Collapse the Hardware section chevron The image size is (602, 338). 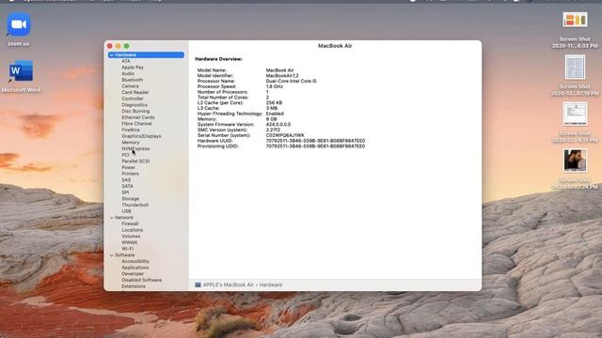pos(112,54)
